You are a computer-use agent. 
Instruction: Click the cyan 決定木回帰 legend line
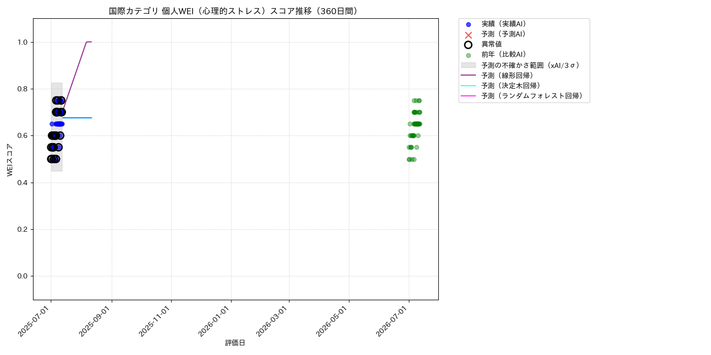tap(468, 86)
